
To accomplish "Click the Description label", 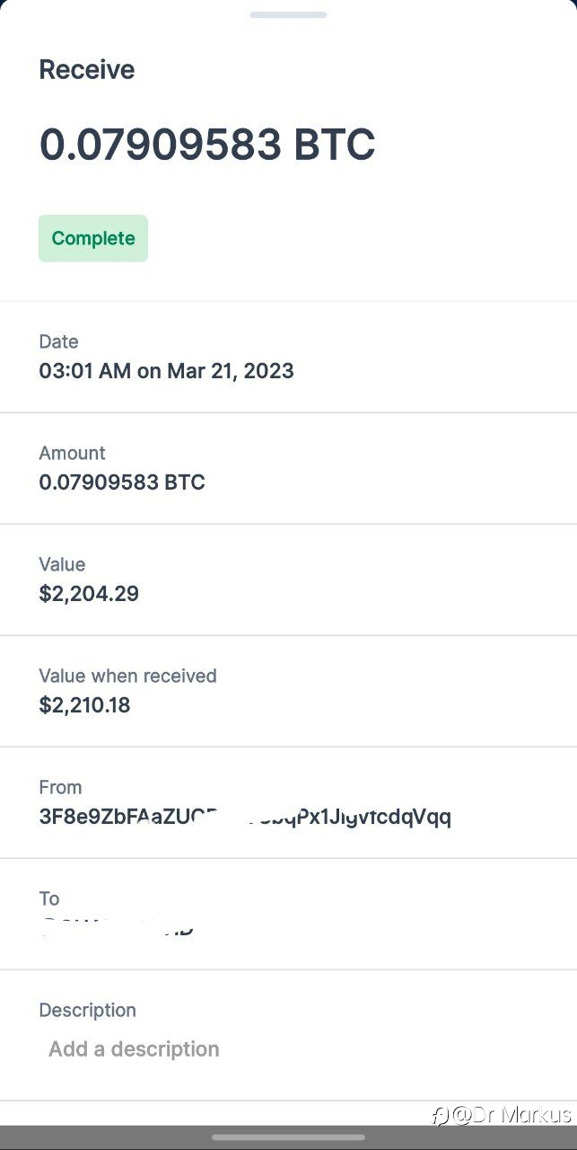I will [x=87, y=1010].
